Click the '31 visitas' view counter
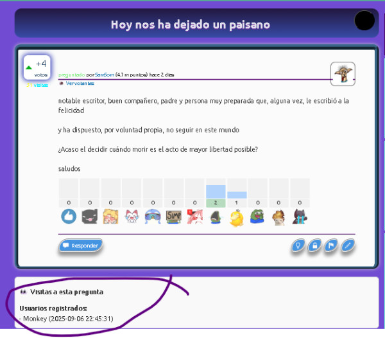Screen dimensions: 385x338 (x=37, y=85)
